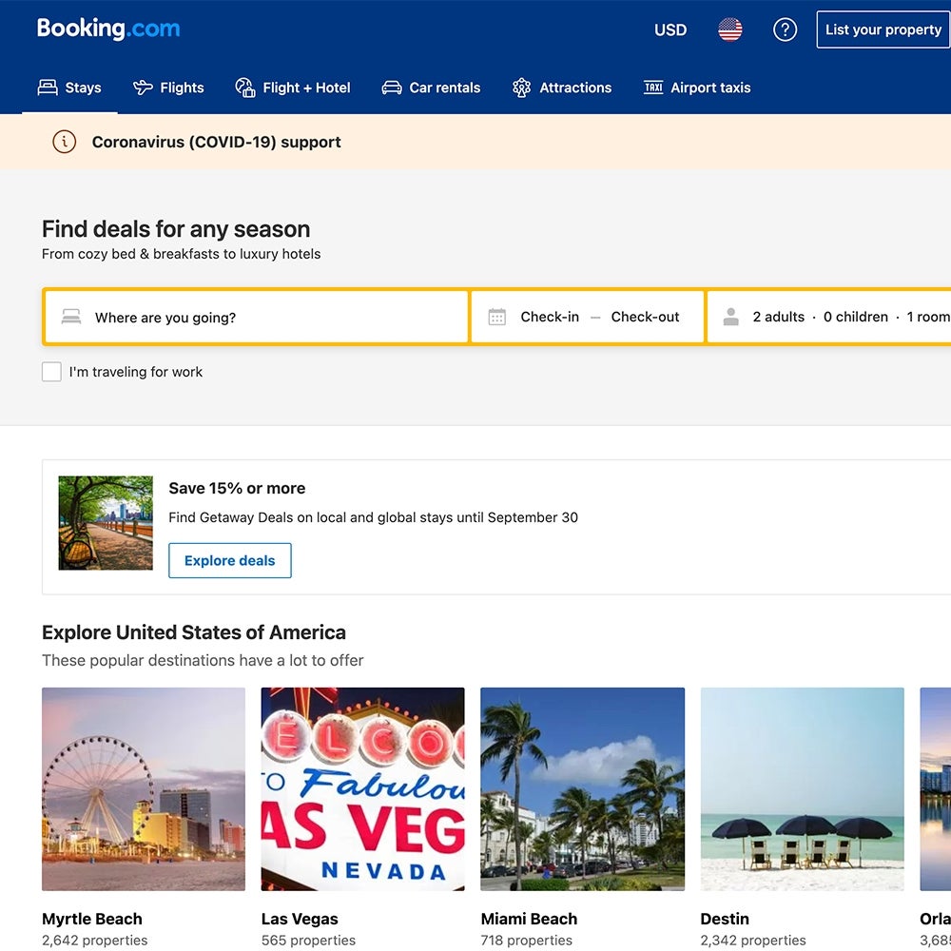Click the airplane icon for Flights
This screenshot has height=951, width=951.
point(143,87)
